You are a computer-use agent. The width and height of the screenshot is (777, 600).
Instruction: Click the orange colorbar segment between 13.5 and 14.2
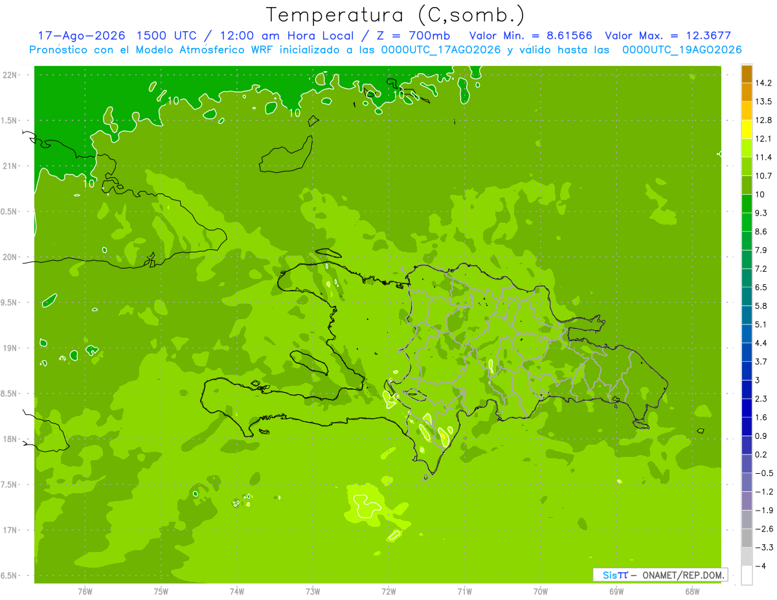(747, 92)
